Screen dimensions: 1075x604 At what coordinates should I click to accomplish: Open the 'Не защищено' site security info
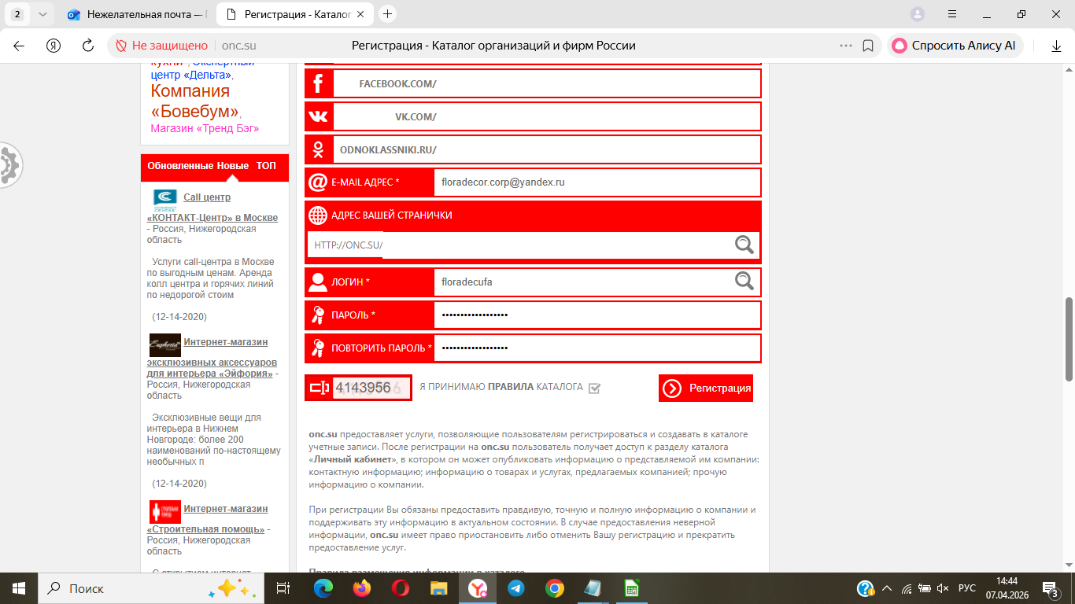point(162,46)
